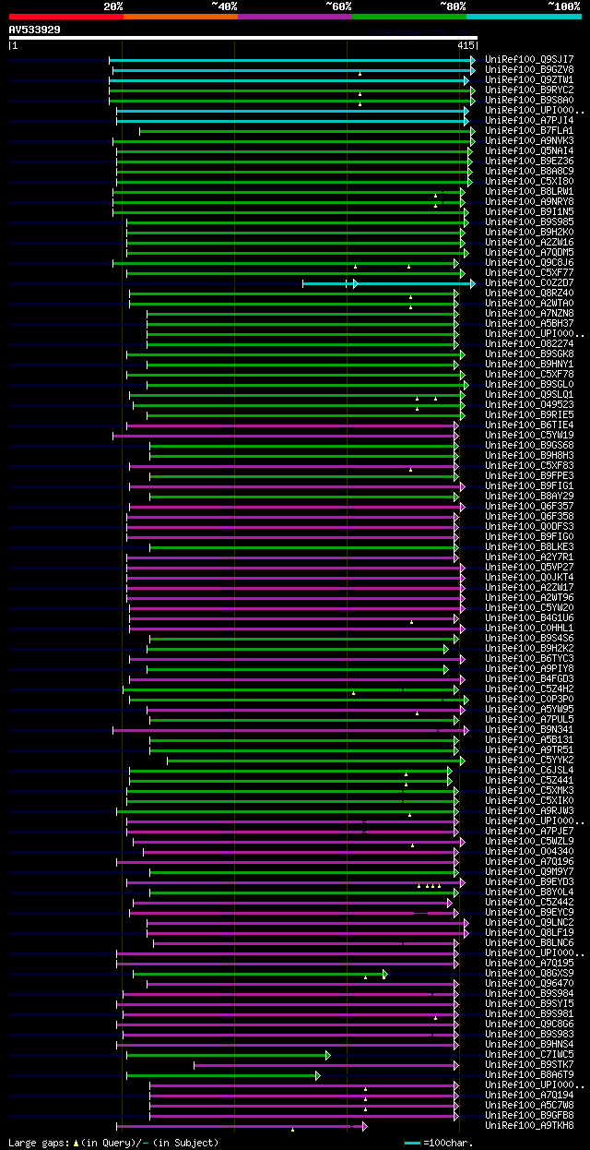Select the UniRef100_Q5VP27 label

(529, 567)
